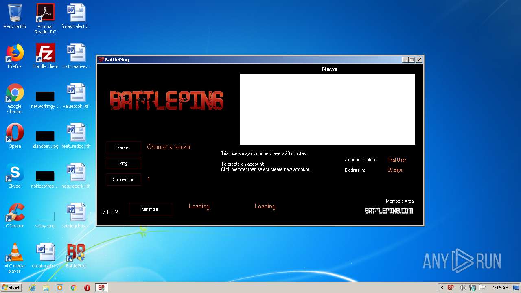
Task: Click the BattlePing window title icon
Action: click(101, 59)
